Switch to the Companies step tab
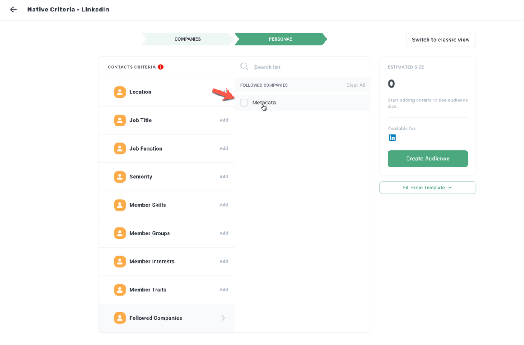This screenshot has height=345, width=524. tap(188, 39)
